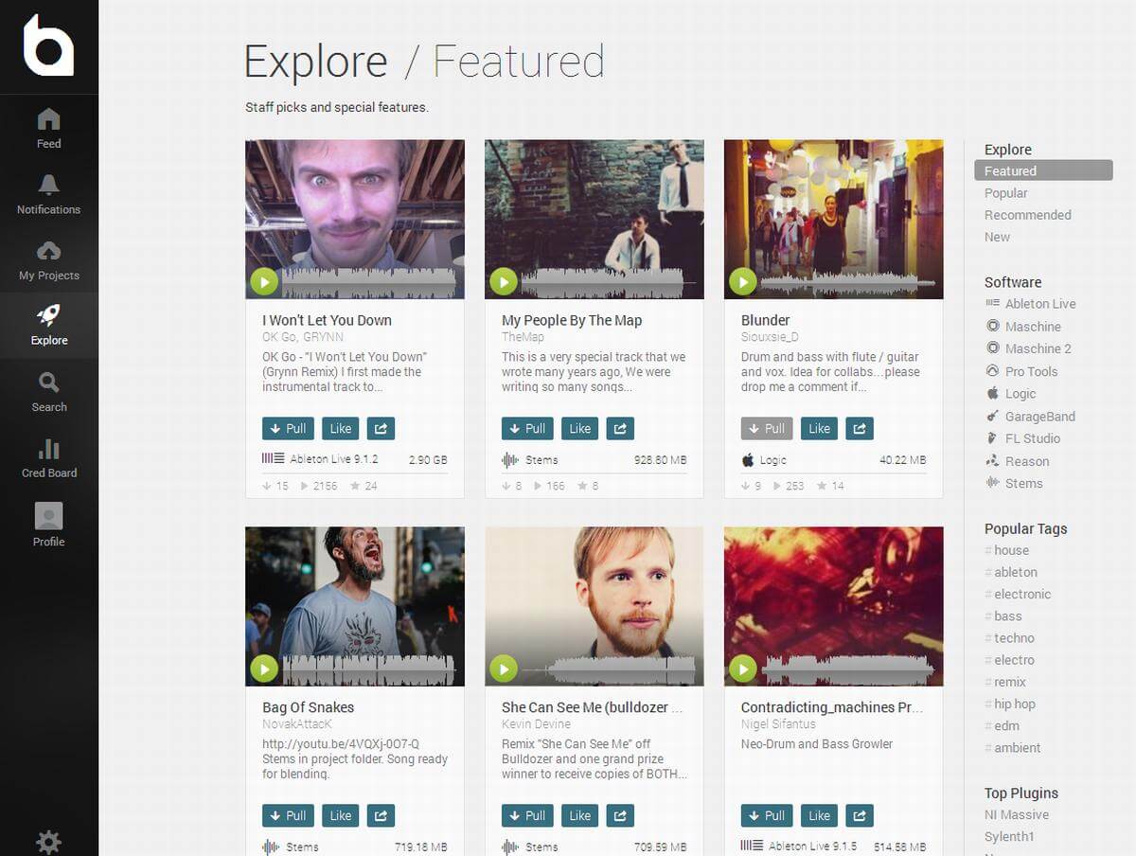Like the Blunder track
The height and width of the screenshot is (856, 1136).
coord(819,428)
